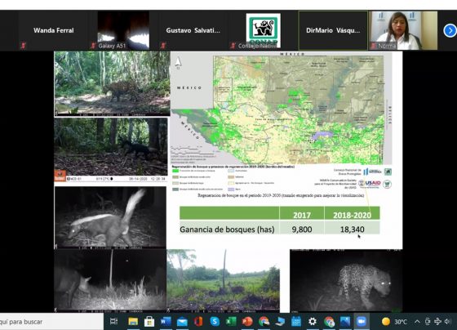The height and width of the screenshot is (330, 457).
Task: Show hidden system tray icons
Action: pos(417,322)
